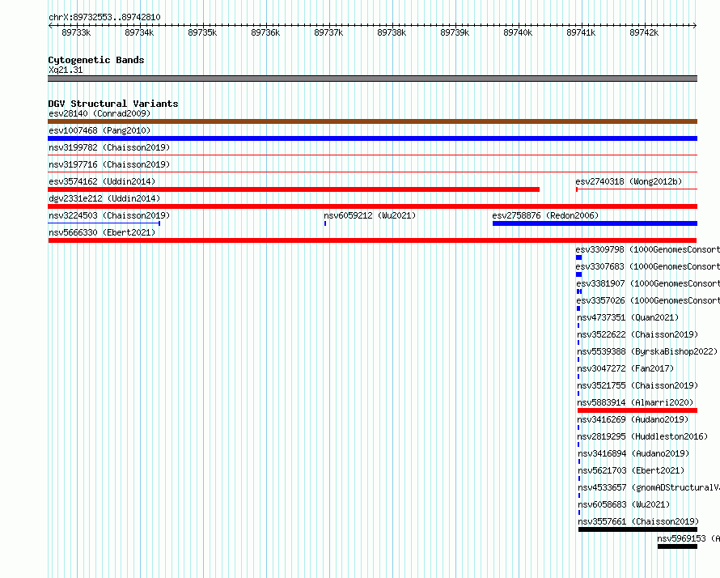
Task: Click the 89736k ruler tick label
Action: point(265,32)
